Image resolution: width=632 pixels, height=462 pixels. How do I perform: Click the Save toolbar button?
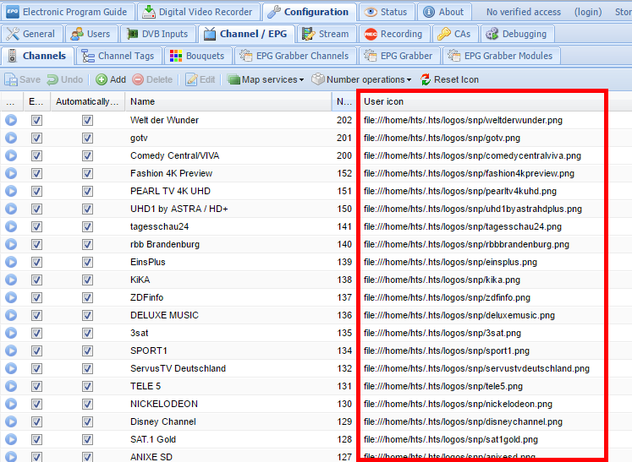coord(22,79)
